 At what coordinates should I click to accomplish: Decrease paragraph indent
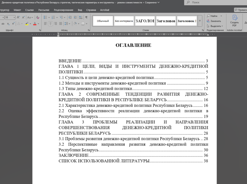pyautogui.click(x=70, y=17)
